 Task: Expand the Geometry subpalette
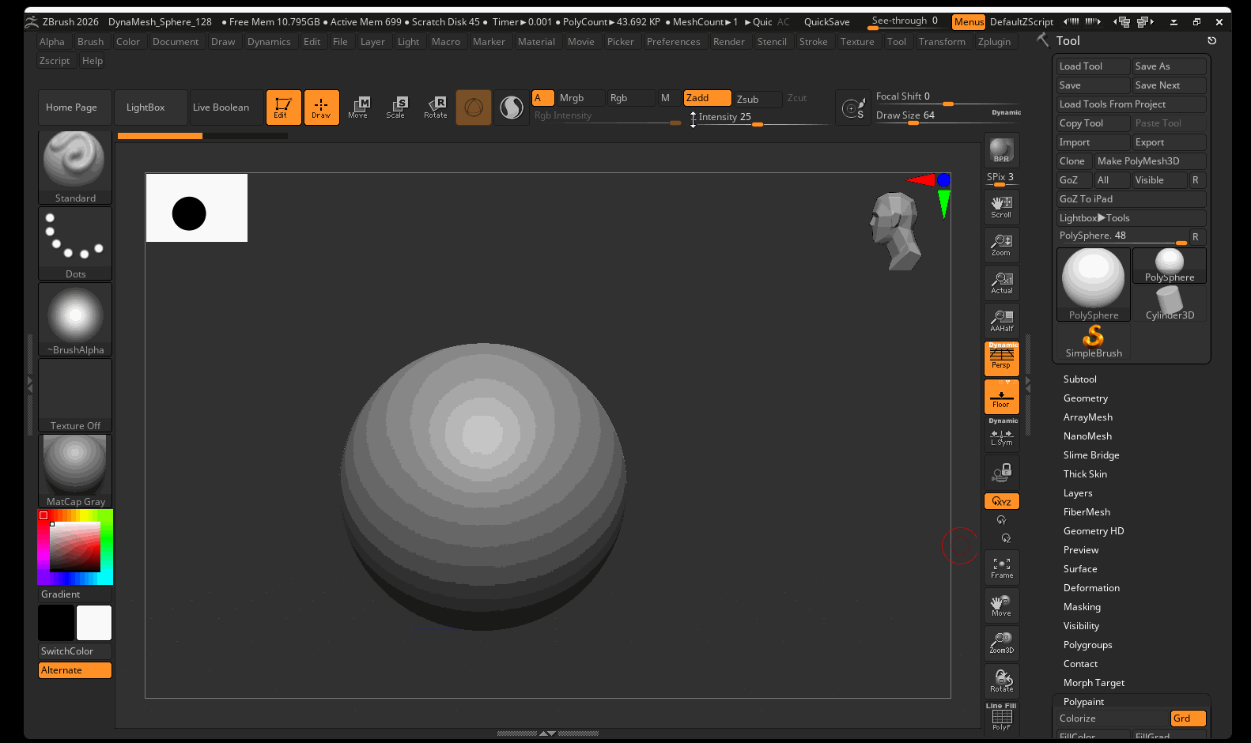coord(1085,398)
